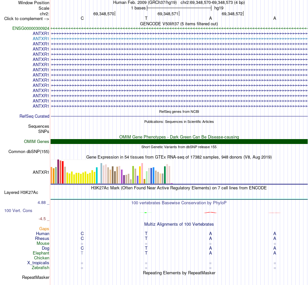The height and width of the screenshot is (285, 308).
Task: Open the GTEx Gene Expression track title
Action: tap(179, 157)
